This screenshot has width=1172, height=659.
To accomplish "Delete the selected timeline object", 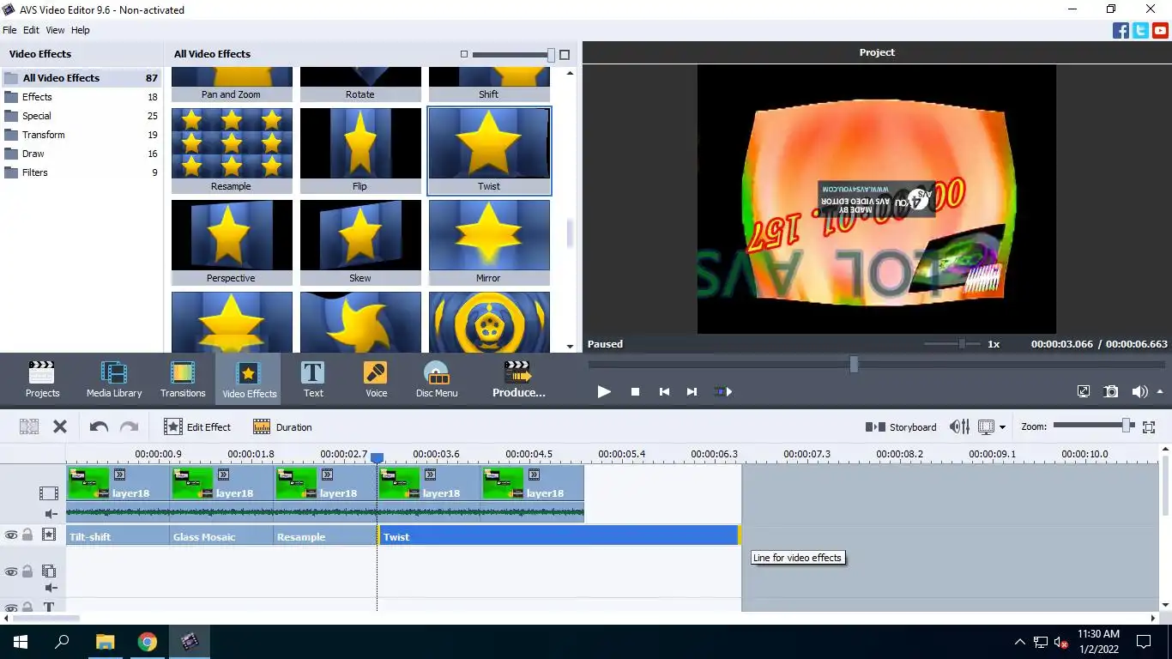I will [x=60, y=426].
